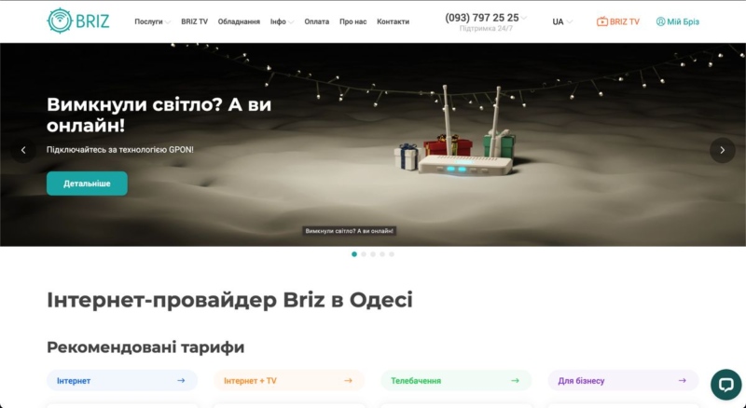
Task: Open the Обладнання menu item
Action: click(x=239, y=21)
